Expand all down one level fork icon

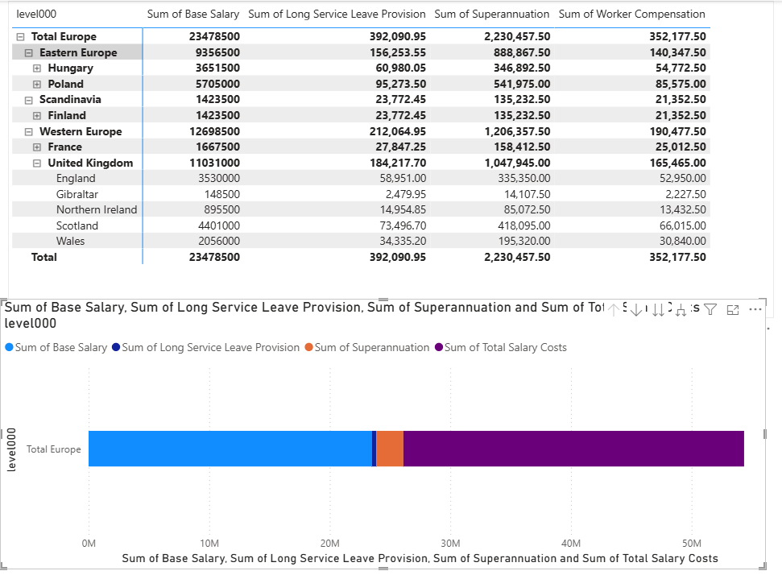tap(681, 310)
